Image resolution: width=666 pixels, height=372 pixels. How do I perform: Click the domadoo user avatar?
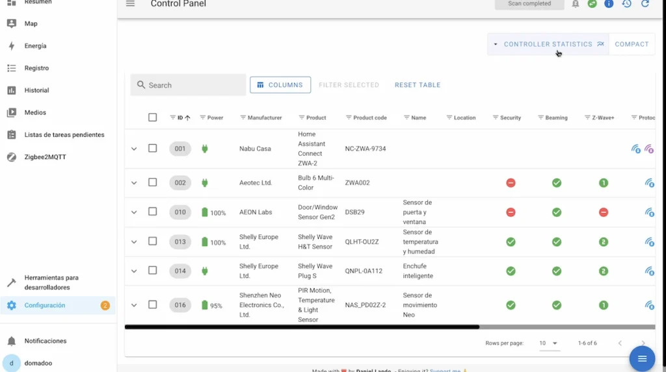[x=12, y=363]
